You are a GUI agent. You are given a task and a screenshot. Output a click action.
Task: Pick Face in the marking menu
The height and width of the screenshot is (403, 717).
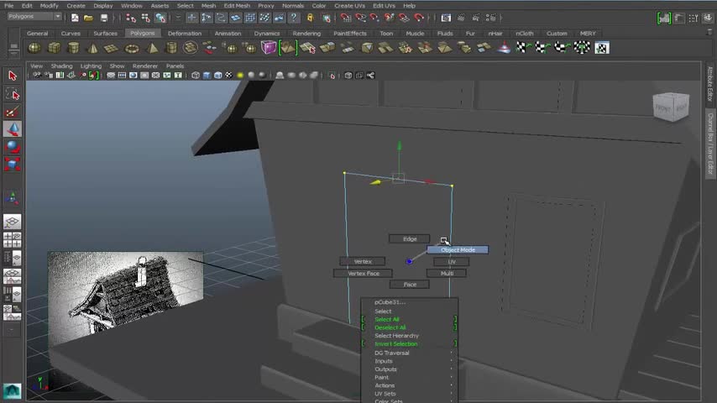[410, 285]
